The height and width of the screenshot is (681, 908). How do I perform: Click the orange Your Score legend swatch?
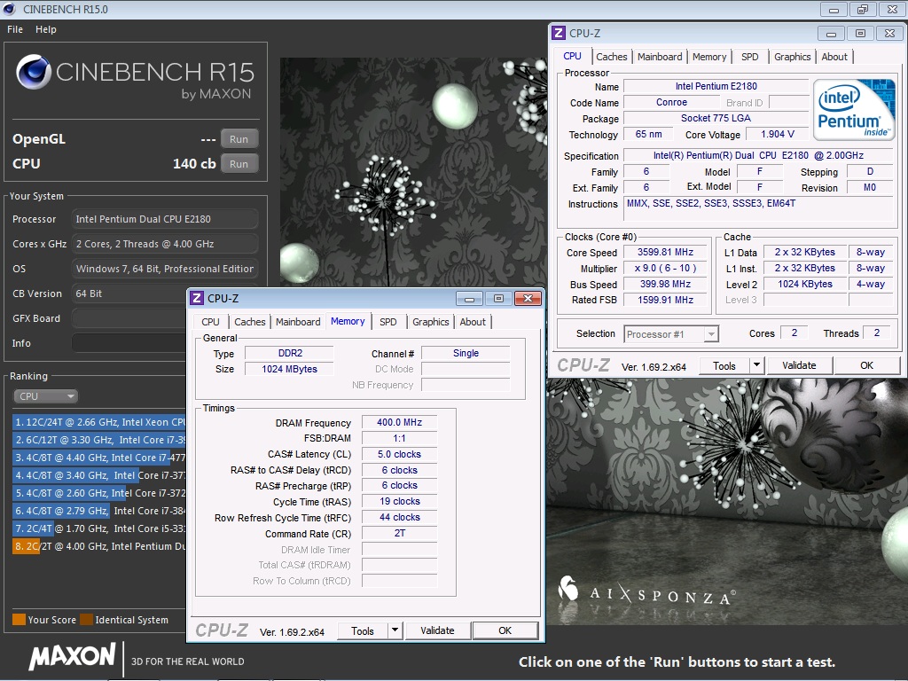(x=20, y=620)
